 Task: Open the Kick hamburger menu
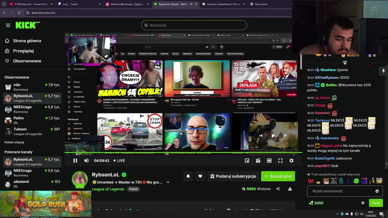pos(8,25)
